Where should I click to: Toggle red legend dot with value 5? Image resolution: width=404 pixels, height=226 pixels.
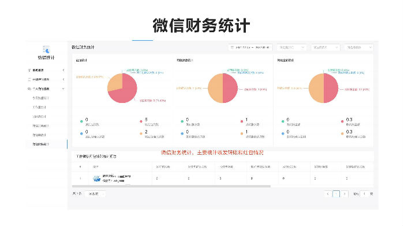pyautogui.click(x=141, y=121)
